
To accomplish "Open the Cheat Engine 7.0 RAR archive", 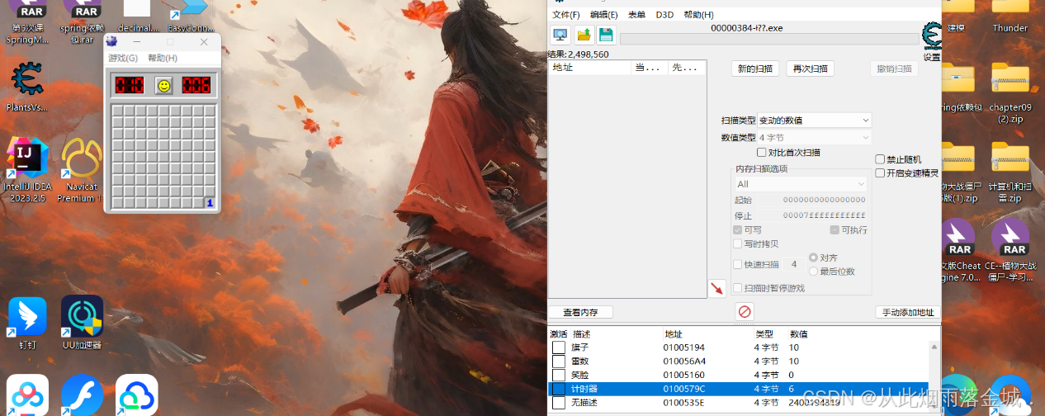I will click(960, 249).
